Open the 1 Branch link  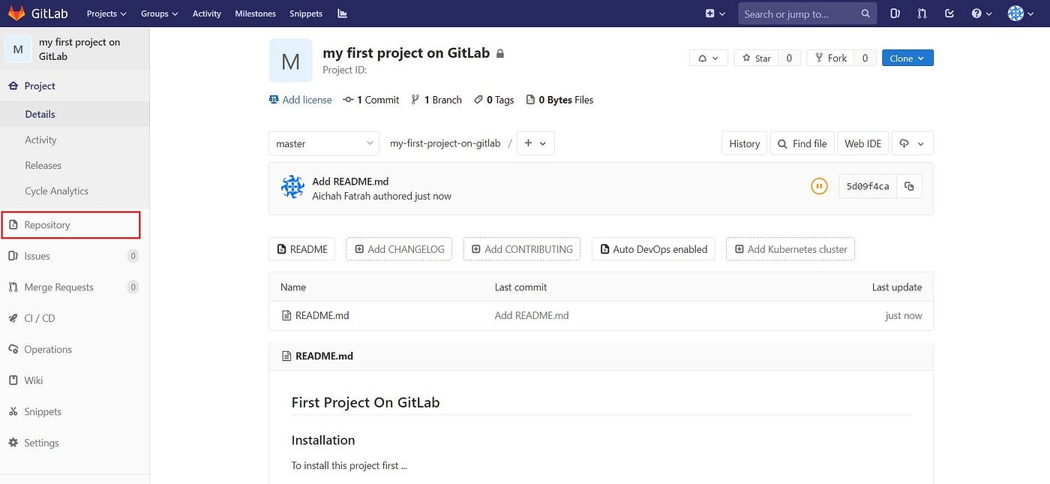point(436,100)
